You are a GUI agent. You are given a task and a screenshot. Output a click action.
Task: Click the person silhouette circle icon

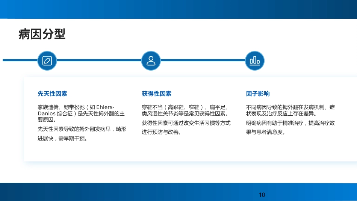[151, 60]
